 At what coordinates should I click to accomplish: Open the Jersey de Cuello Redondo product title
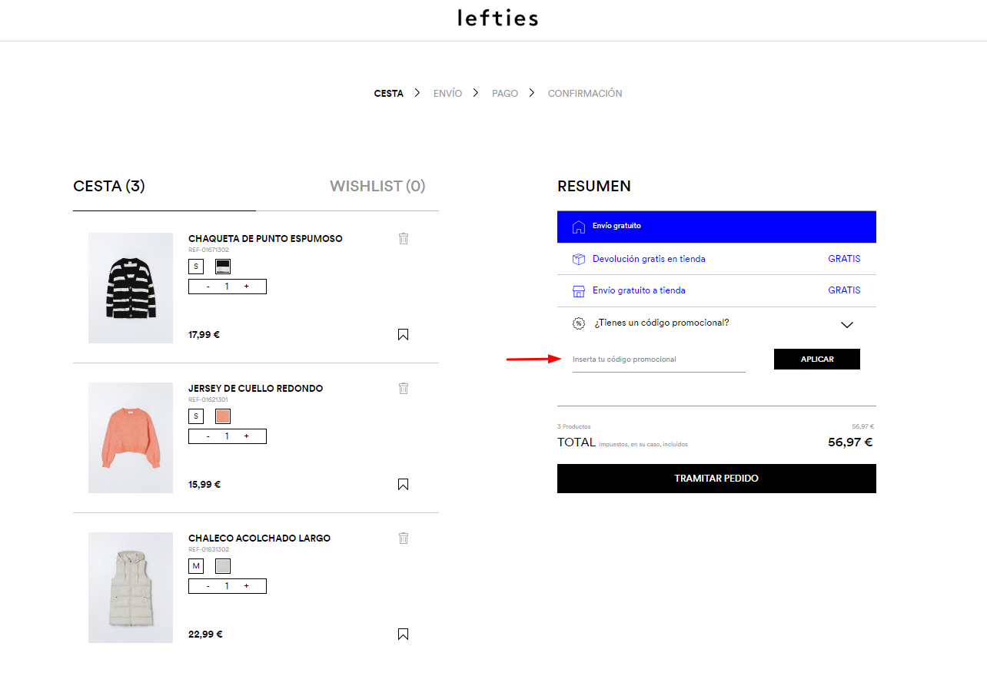pyautogui.click(x=255, y=389)
